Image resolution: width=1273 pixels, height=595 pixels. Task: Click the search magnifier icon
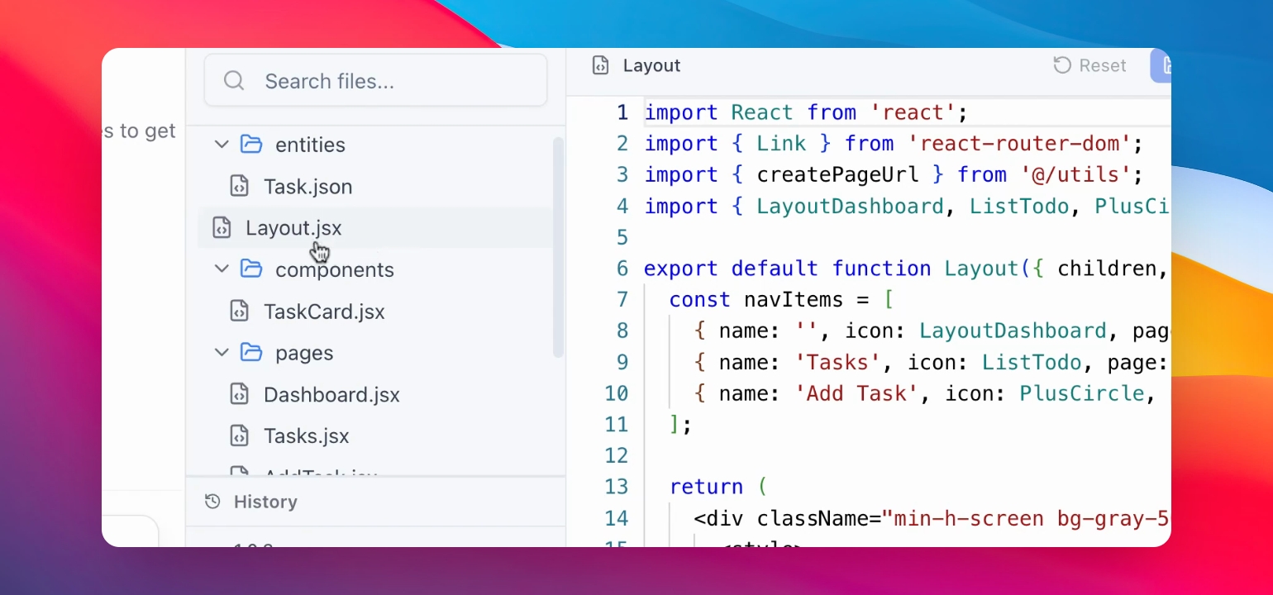(234, 81)
